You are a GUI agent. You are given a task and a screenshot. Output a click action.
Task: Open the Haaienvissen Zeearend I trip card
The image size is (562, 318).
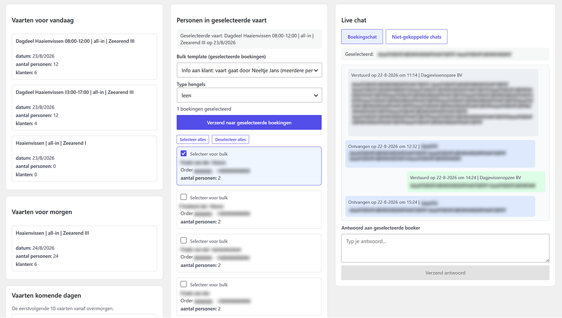[84, 159]
